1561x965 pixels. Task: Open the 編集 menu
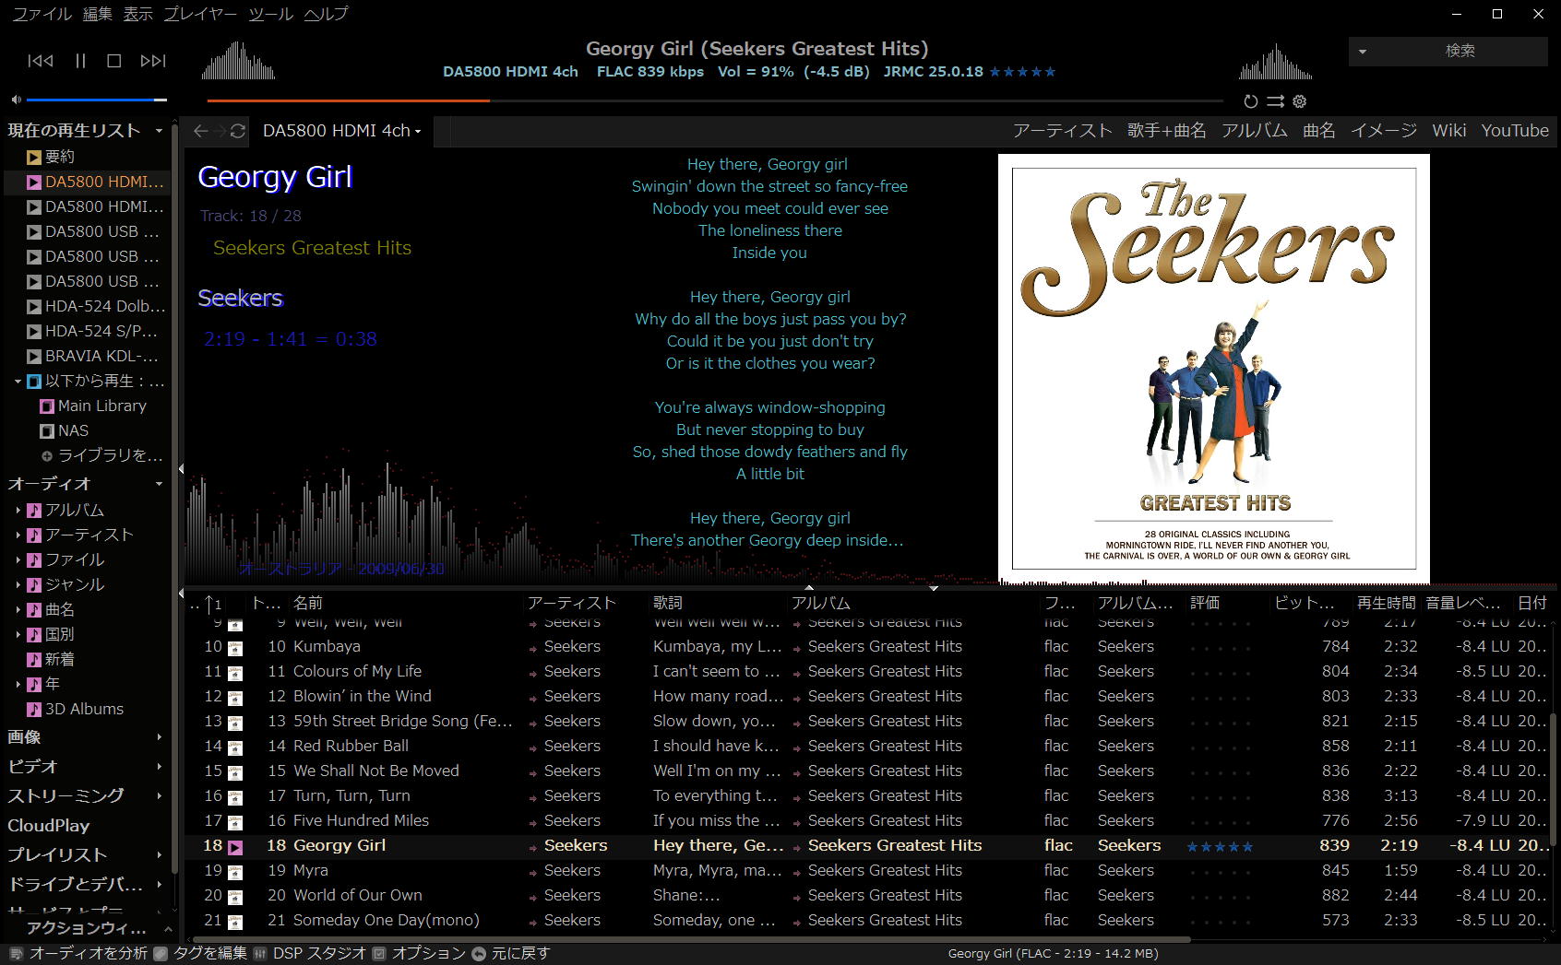[98, 14]
